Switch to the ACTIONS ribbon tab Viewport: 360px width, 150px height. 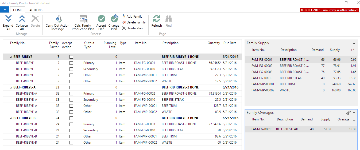(36, 10)
